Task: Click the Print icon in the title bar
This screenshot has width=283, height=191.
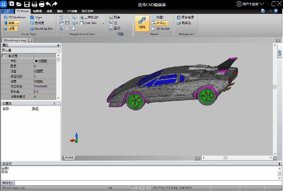Action: point(41,4)
